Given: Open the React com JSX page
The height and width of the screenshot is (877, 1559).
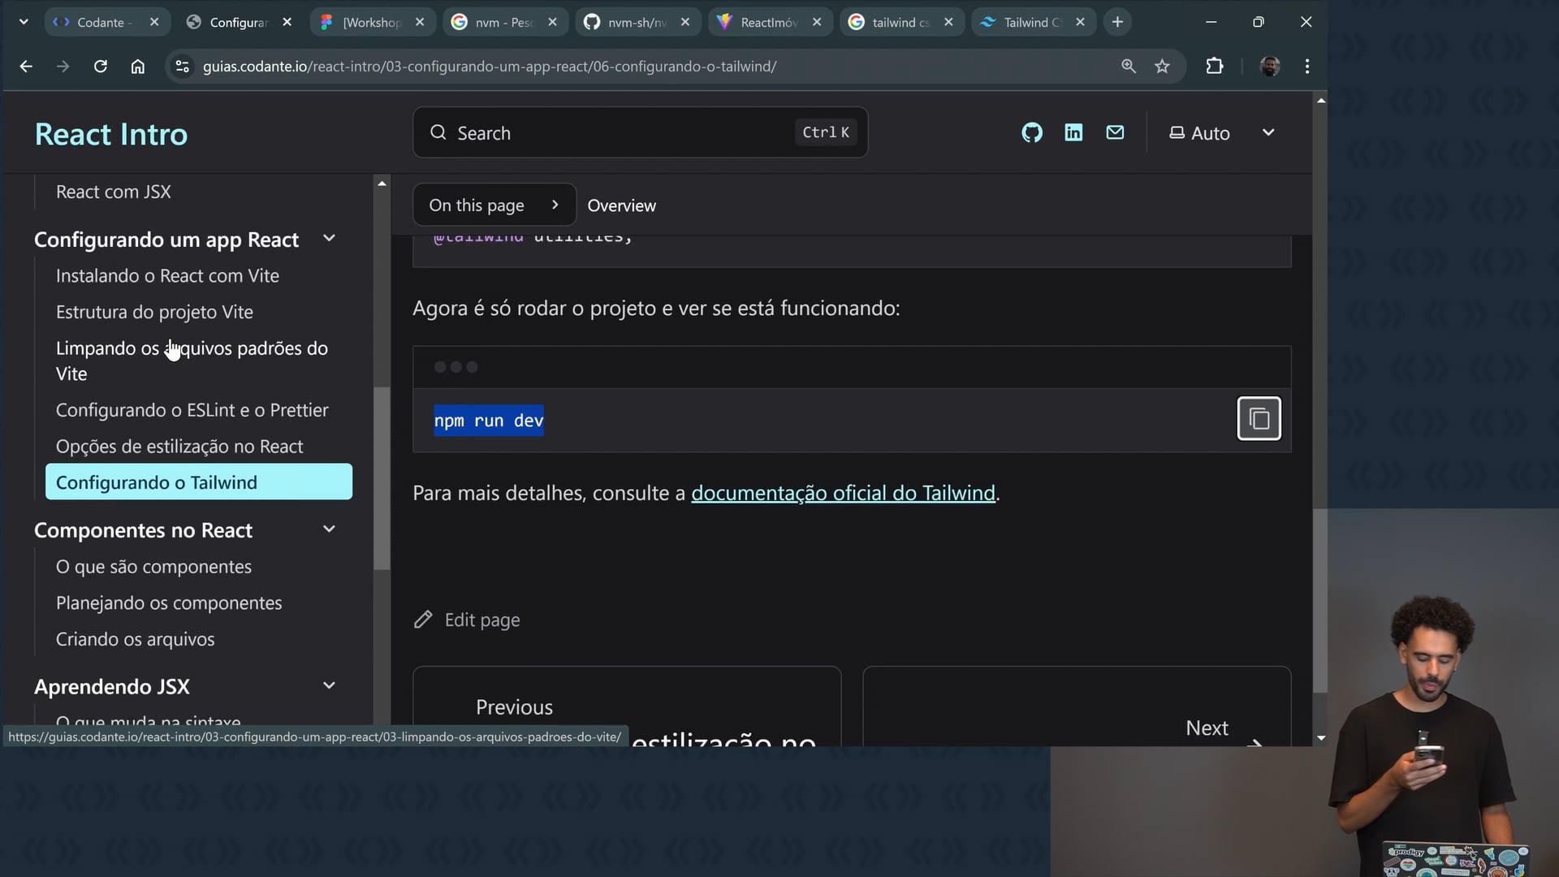Looking at the screenshot, I should point(114,192).
